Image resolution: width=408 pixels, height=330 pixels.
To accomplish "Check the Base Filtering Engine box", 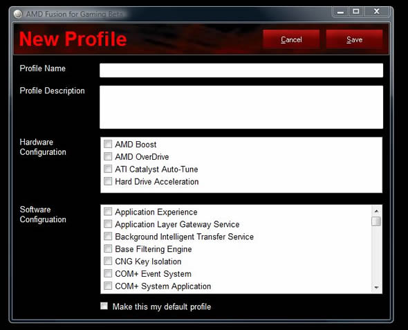I will 108,248.
